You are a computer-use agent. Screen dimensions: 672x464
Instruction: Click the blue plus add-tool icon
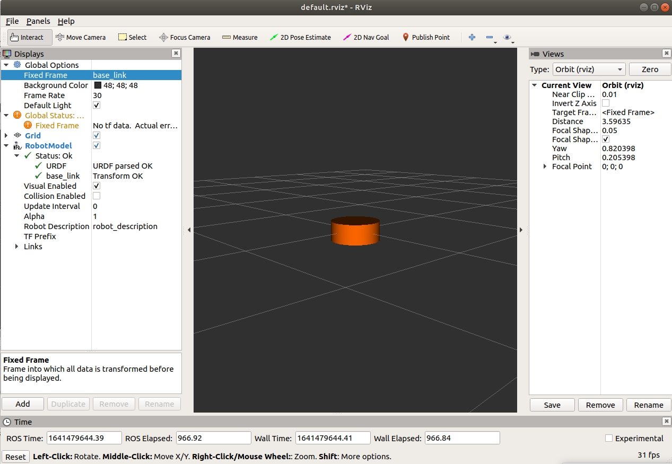[x=472, y=37]
